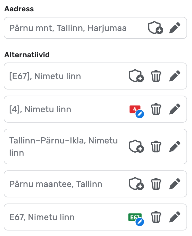Delete the [4], Nimetu linn alternative
Screen dimensions: 192x236
pos(156,109)
